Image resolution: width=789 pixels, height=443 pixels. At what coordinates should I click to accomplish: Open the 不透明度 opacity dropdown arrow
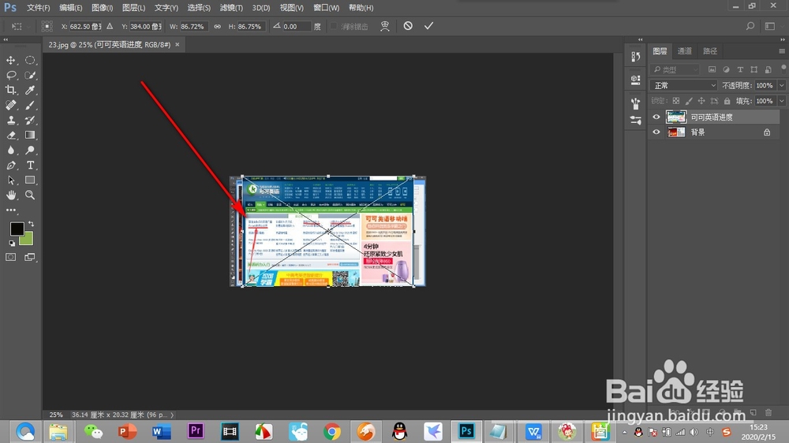pos(781,85)
